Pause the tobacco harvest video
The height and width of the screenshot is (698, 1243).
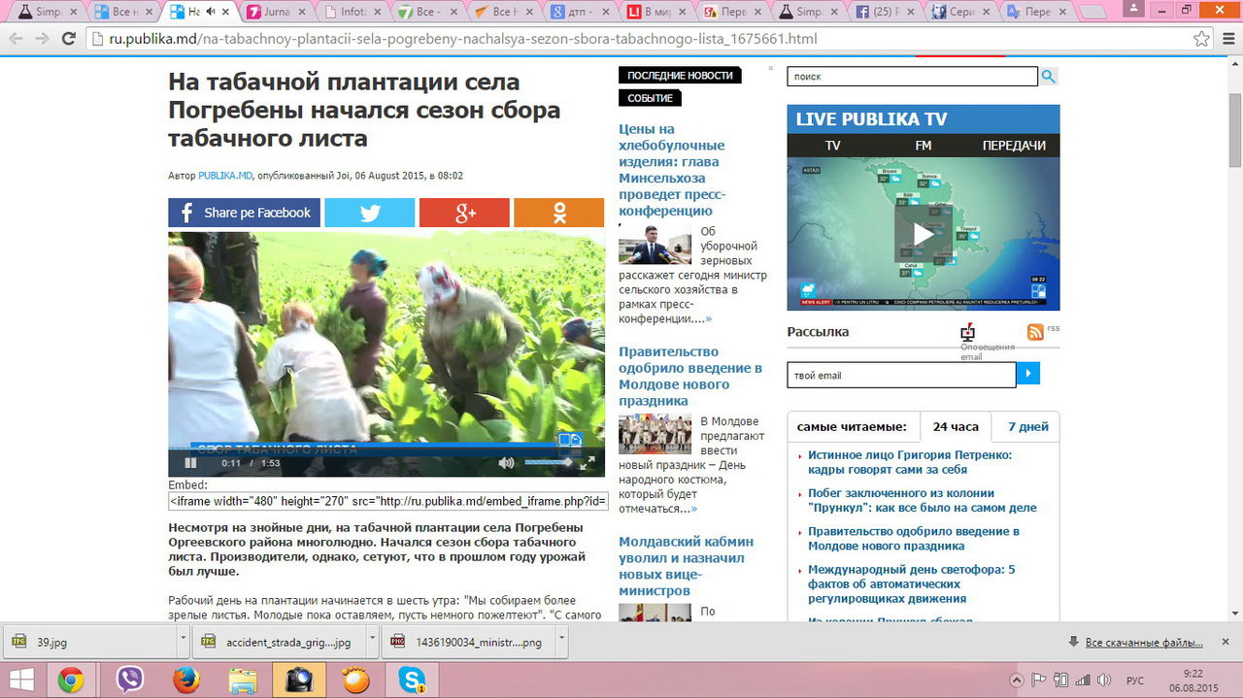pos(188,463)
